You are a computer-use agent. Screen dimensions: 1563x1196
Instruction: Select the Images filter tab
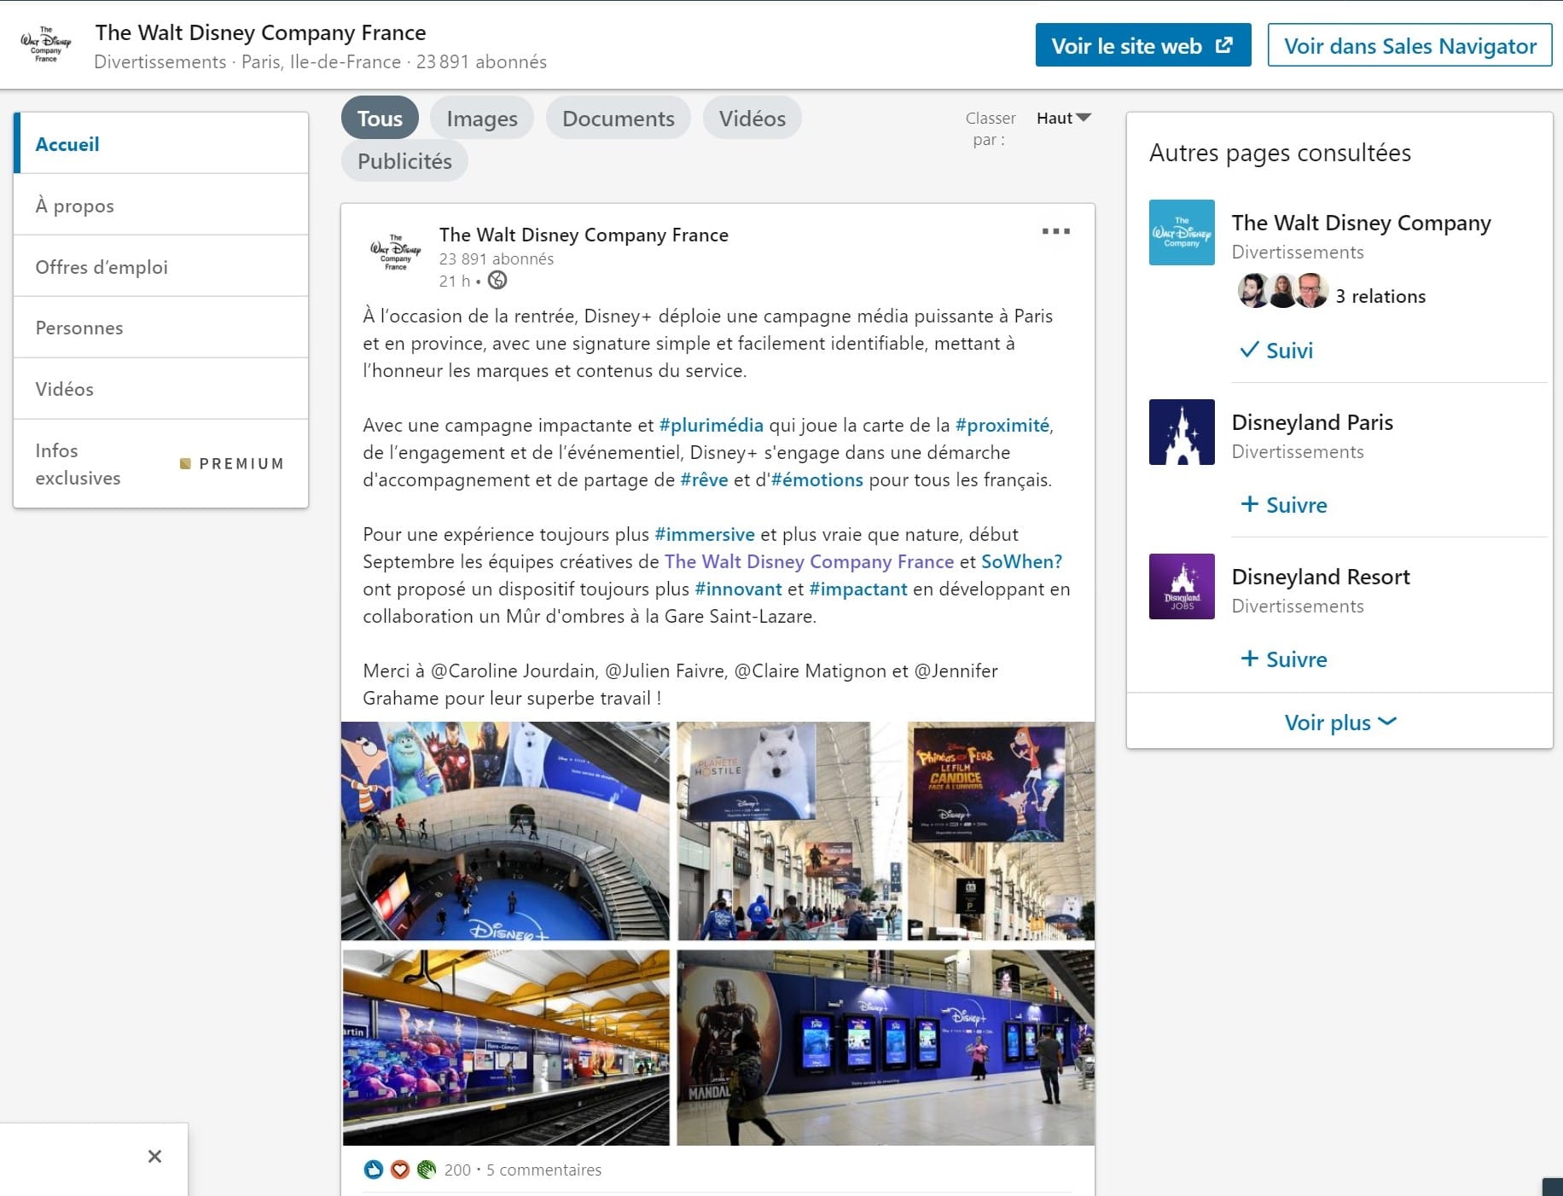[482, 118]
